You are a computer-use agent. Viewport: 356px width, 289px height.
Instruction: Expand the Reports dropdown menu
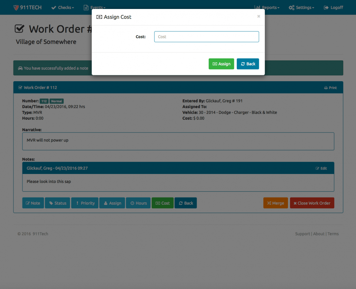point(267,7)
